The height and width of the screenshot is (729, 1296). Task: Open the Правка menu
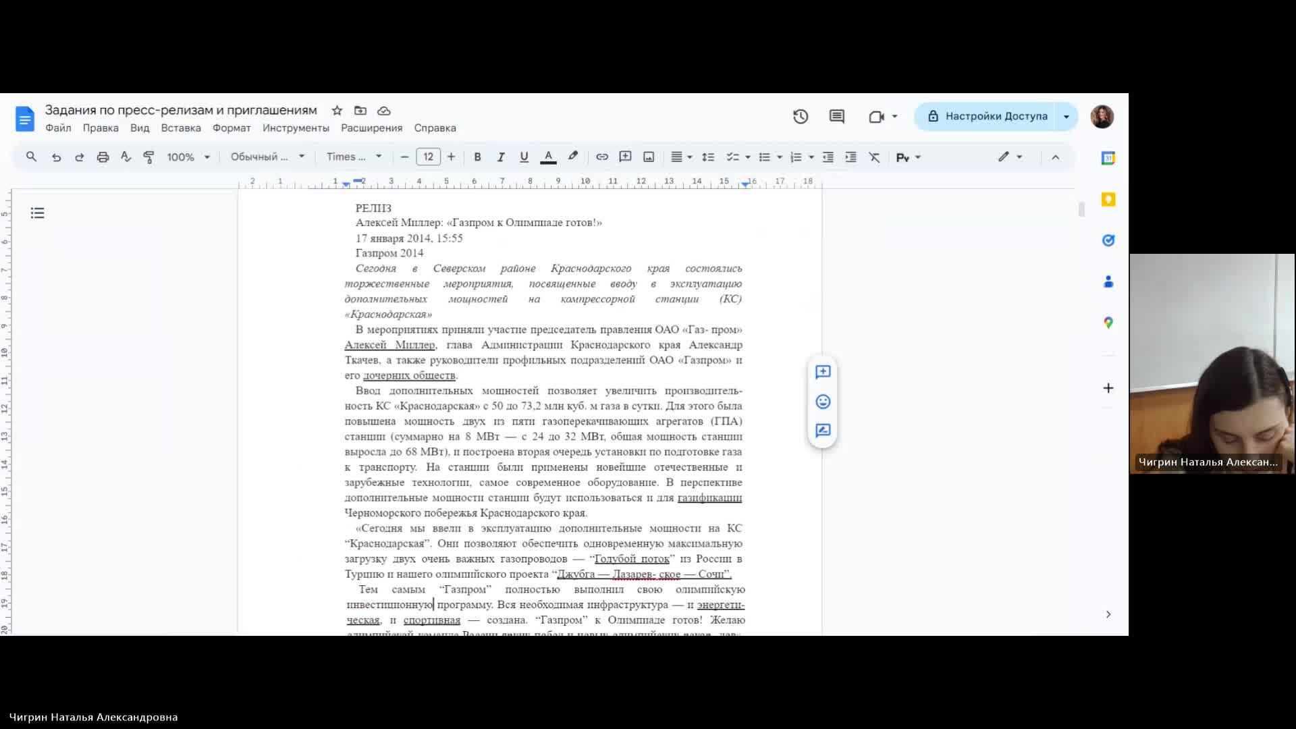(101, 128)
